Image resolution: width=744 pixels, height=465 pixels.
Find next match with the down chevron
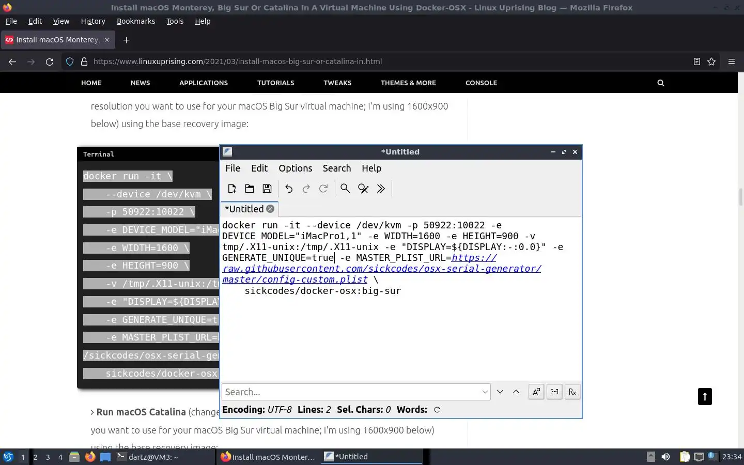coord(500,392)
